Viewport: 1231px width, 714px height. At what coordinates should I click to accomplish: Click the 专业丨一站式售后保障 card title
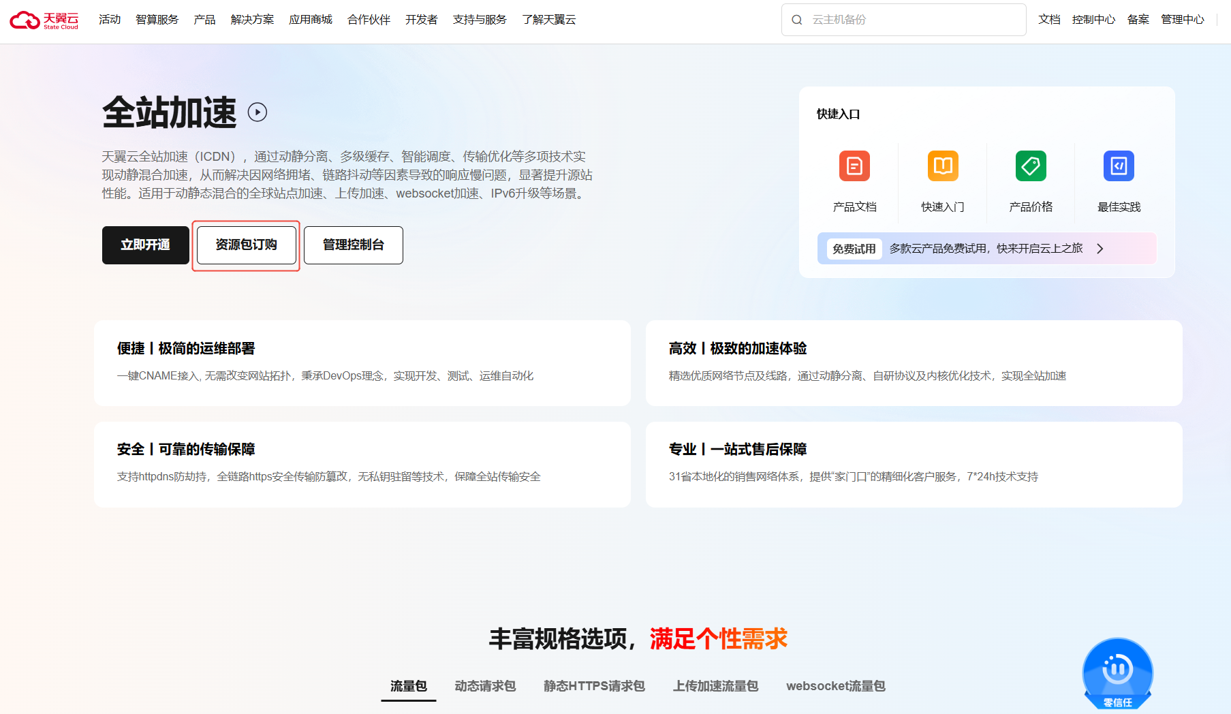coord(738,449)
